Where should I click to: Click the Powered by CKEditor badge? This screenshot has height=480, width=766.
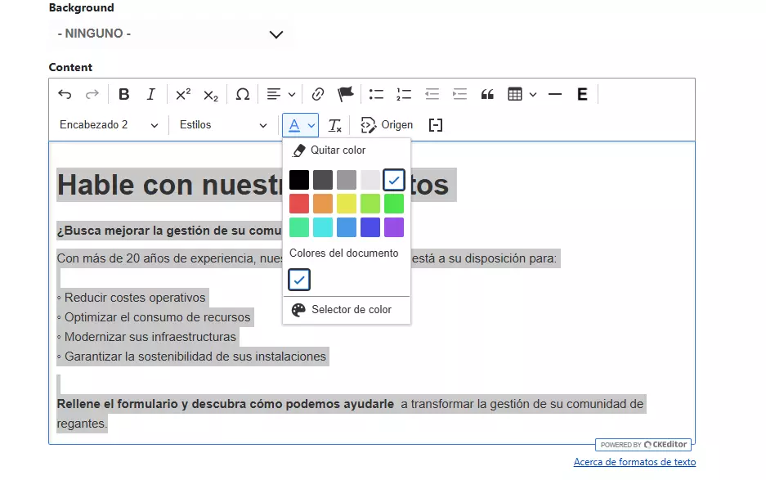coord(643,444)
